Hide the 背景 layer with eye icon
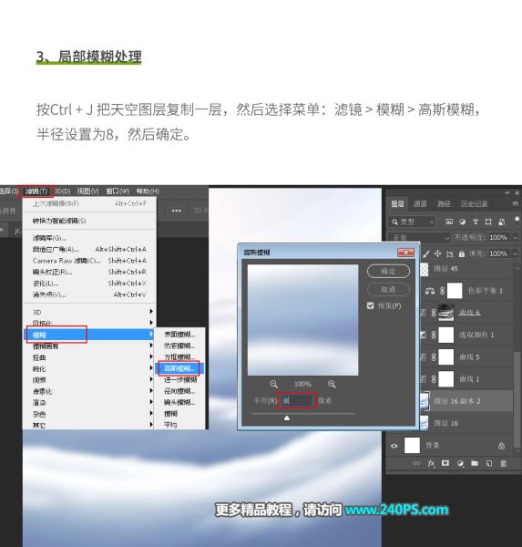522x547 pixels. [x=394, y=446]
